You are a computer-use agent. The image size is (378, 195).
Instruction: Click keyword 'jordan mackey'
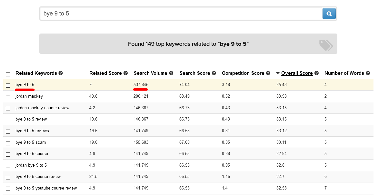(29, 96)
